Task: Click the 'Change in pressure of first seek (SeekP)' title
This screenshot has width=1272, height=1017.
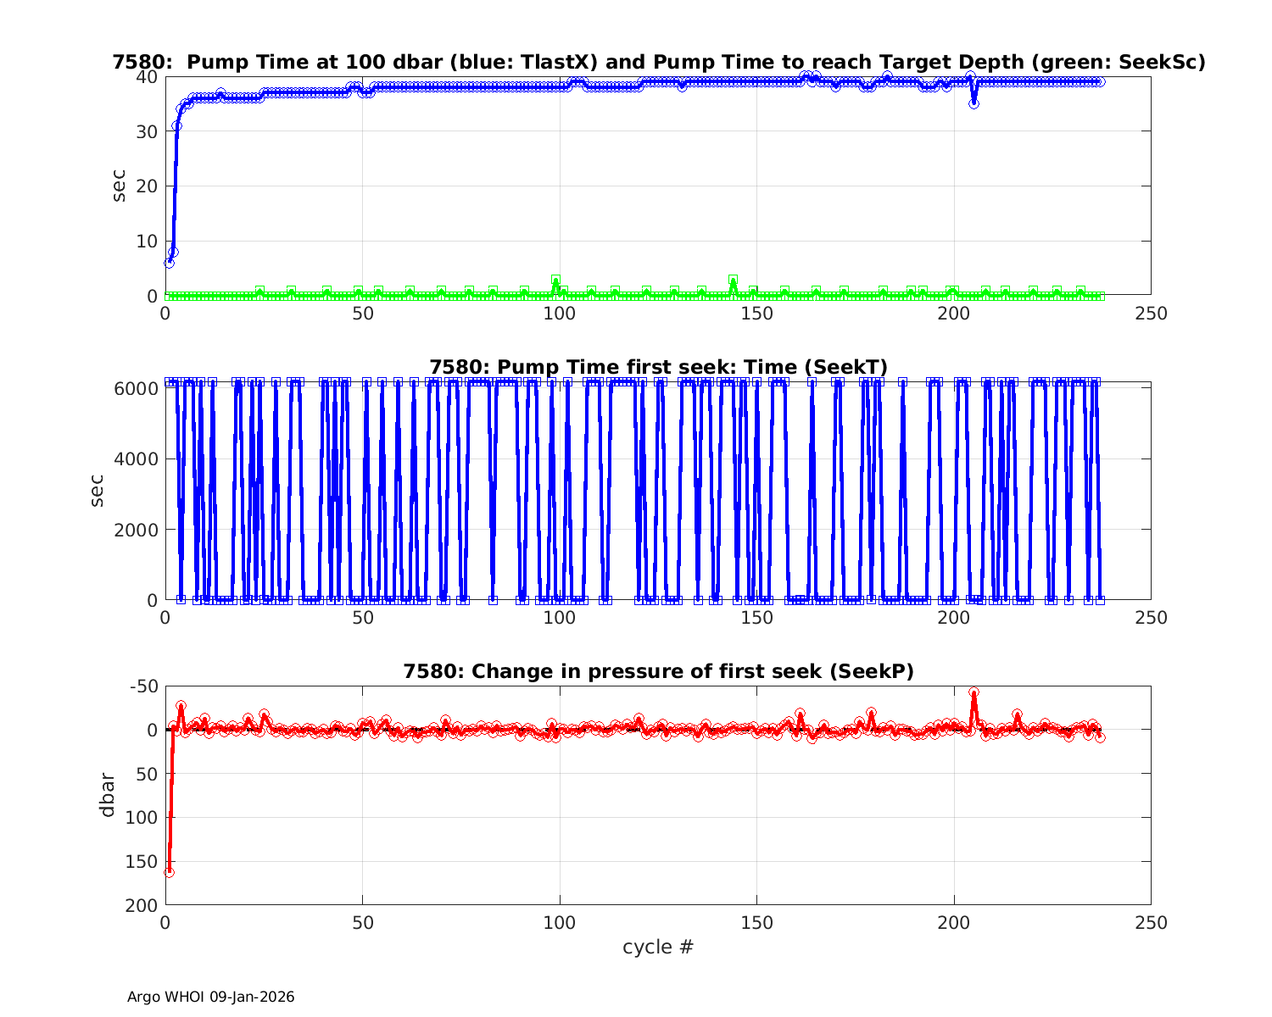Action: [658, 671]
